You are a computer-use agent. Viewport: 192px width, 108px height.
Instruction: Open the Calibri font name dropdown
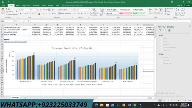click(x=30, y=10)
